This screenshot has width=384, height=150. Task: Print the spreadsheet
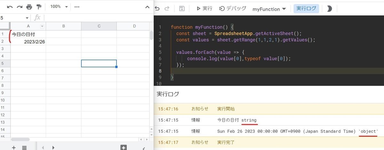click(x=29, y=7)
